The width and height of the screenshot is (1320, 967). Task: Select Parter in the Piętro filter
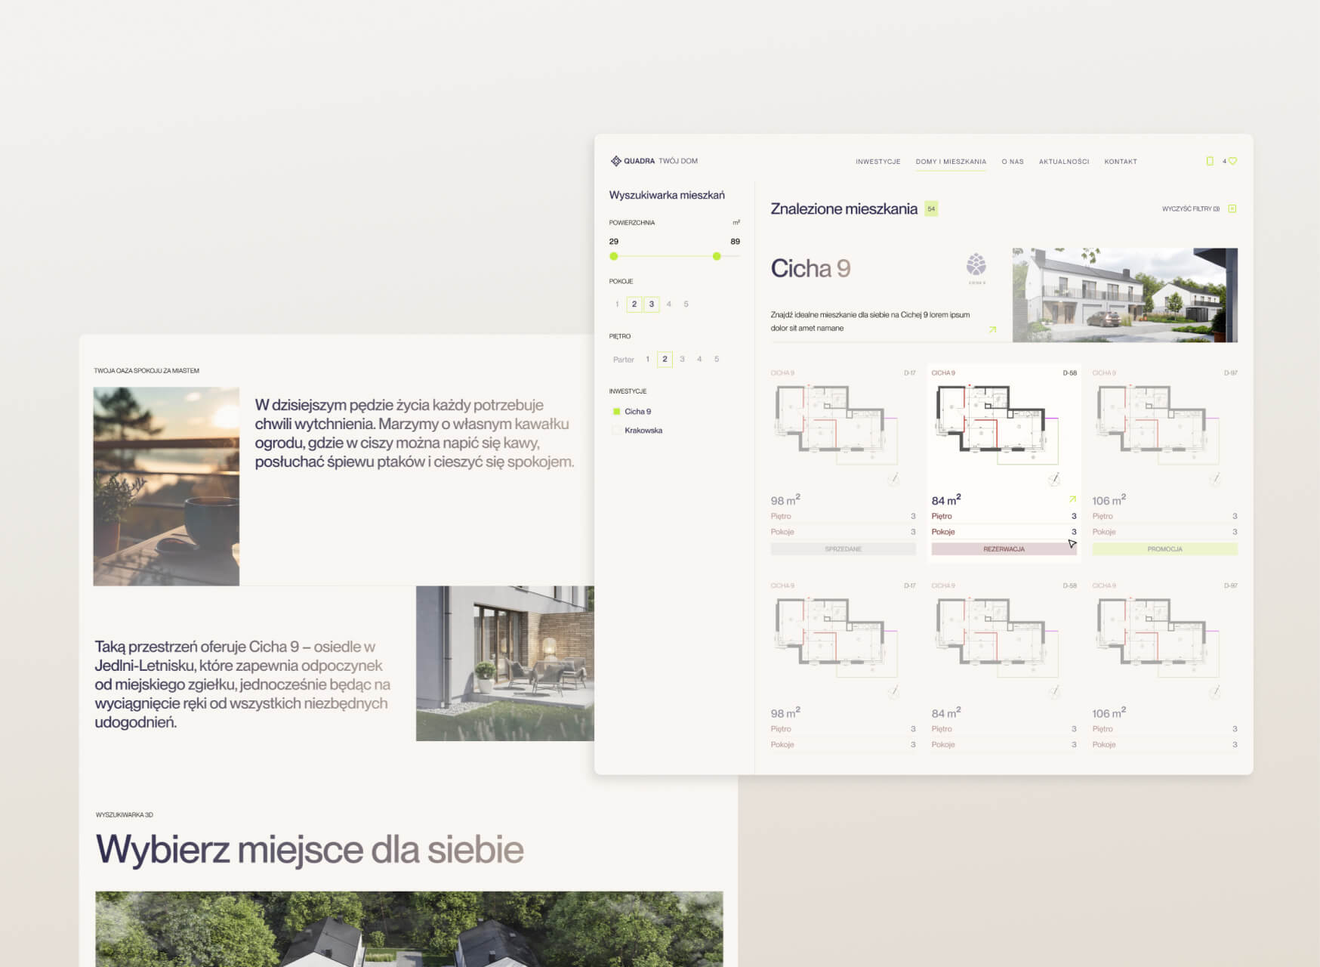(623, 360)
